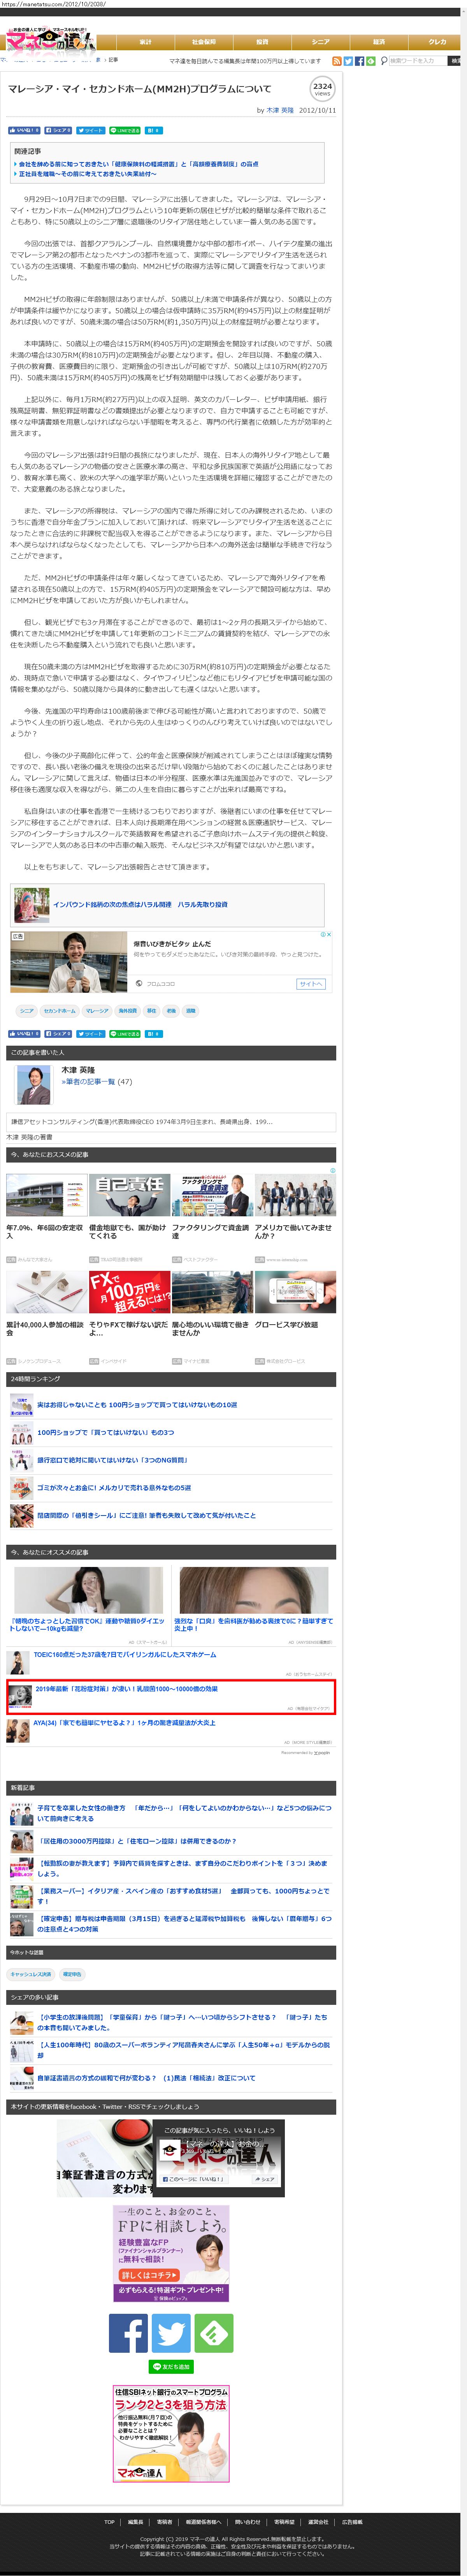This screenshot has height=2576, width=467.
Task: Open the 家計 navigation tab
Action: (146, 42)
